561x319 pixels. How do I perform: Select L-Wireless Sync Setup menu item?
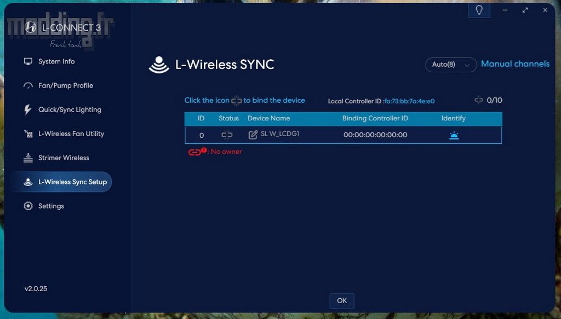tap(61, 182)
